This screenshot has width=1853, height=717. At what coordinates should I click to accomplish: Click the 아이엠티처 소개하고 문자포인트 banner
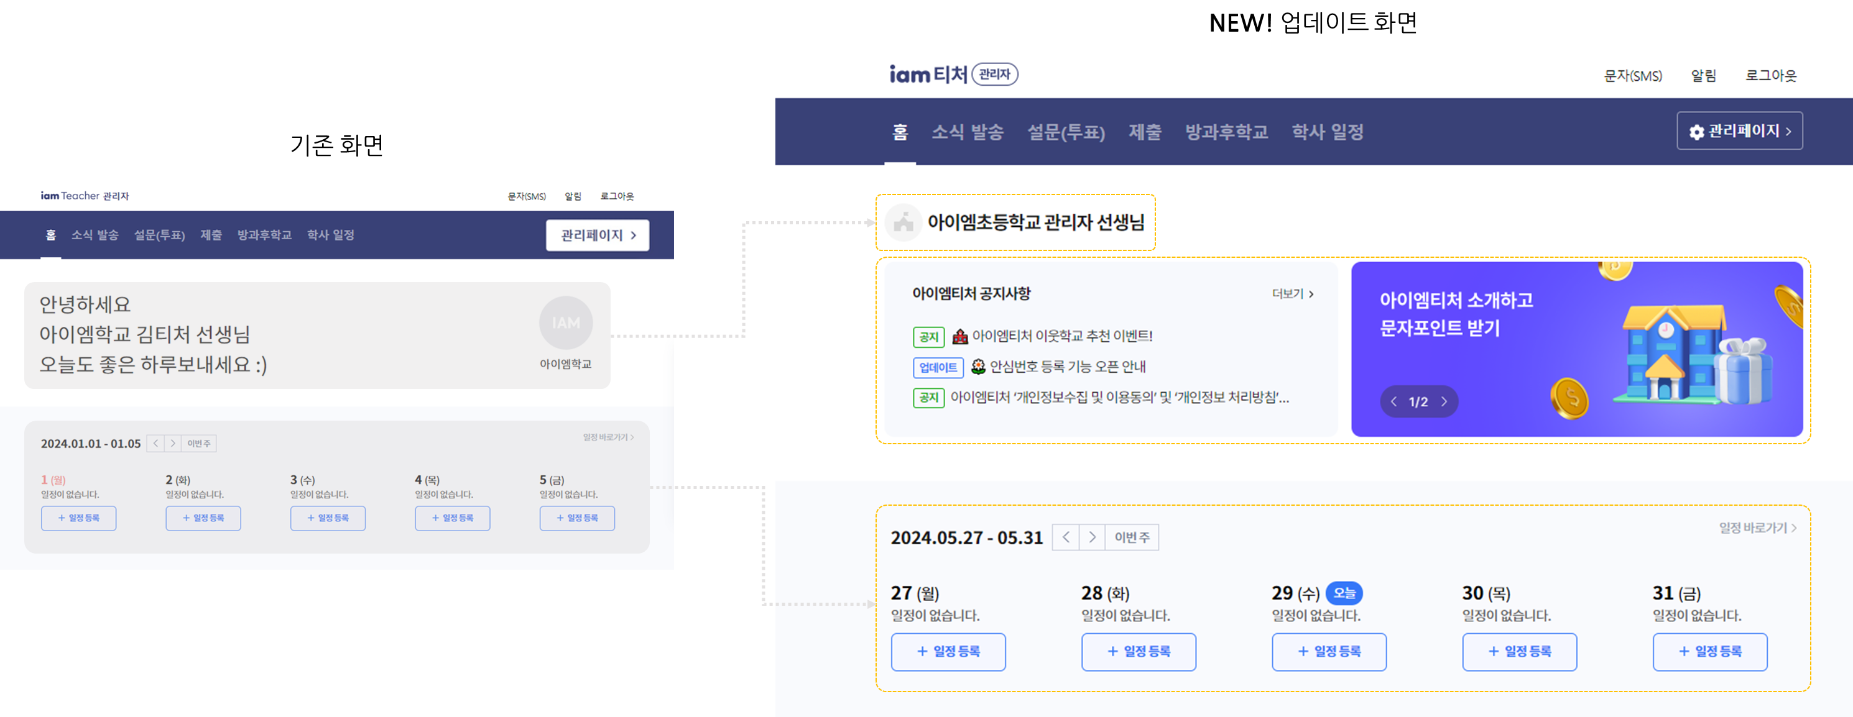coord(1577,349)
